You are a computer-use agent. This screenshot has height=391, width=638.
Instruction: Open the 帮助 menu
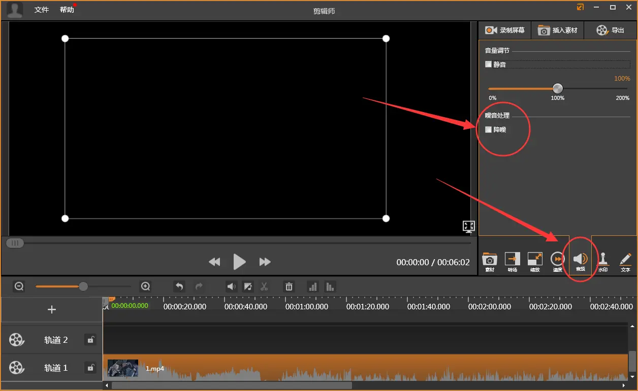[x=67, y=10]
